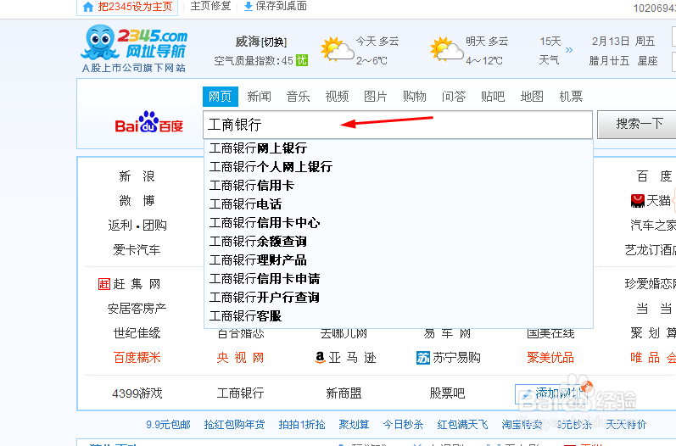Open the 红包满天飞 promo link
Viewport: 676px width, 446px height.
click(462, 425)
